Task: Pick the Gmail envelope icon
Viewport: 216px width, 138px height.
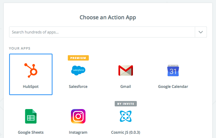Action: (x=126, y=70)
